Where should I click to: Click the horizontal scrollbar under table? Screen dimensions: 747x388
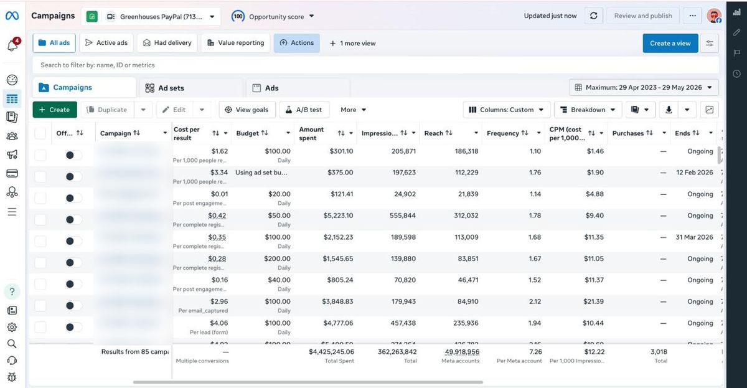308,382
